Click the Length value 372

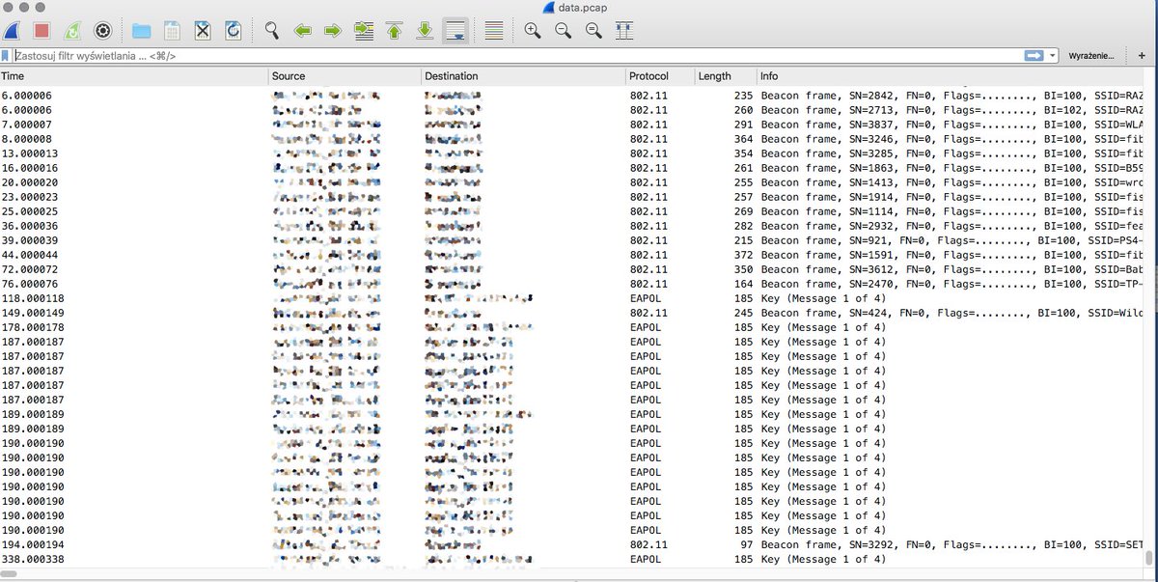(743, 255)
